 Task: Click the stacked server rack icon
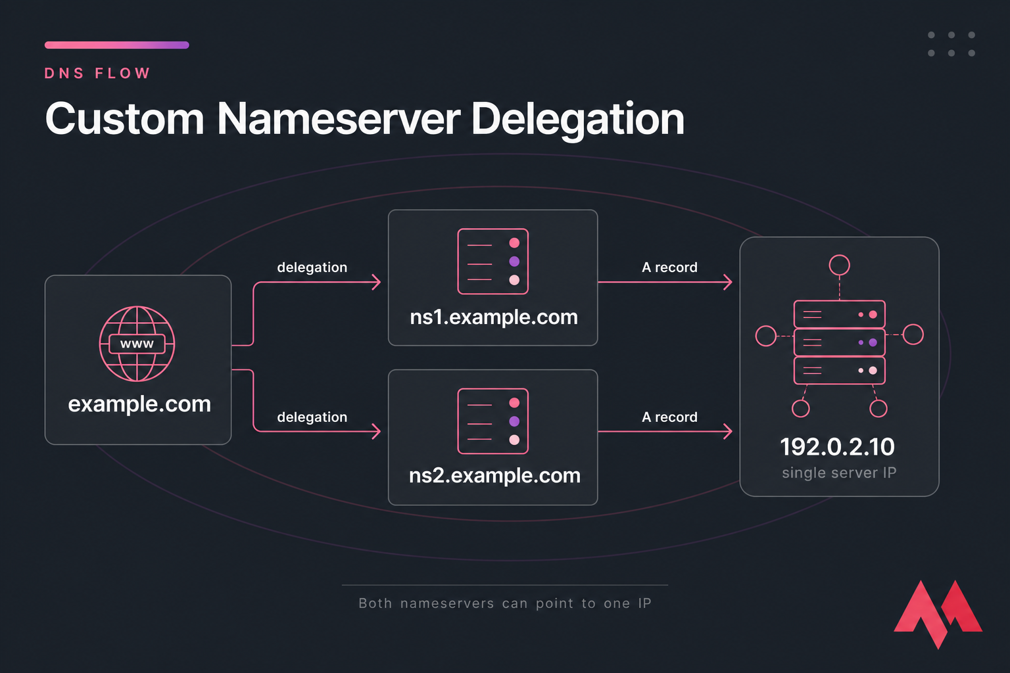tap(840, 342)
